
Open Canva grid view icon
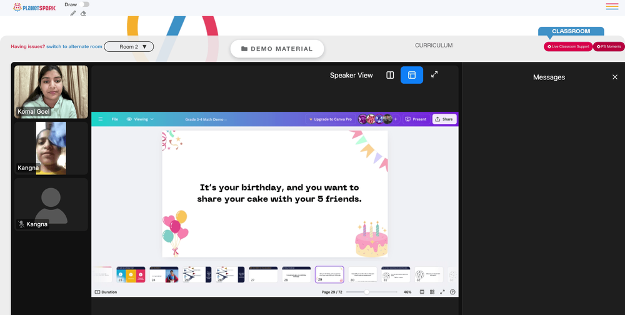click(x=432, y=292)
